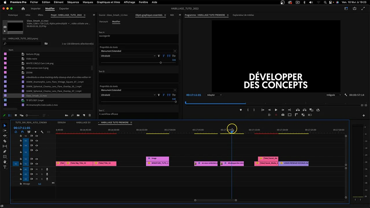Open Program monitor settings wrench
Viewport: 370px width, 208px height.
[x=346, y=95]
